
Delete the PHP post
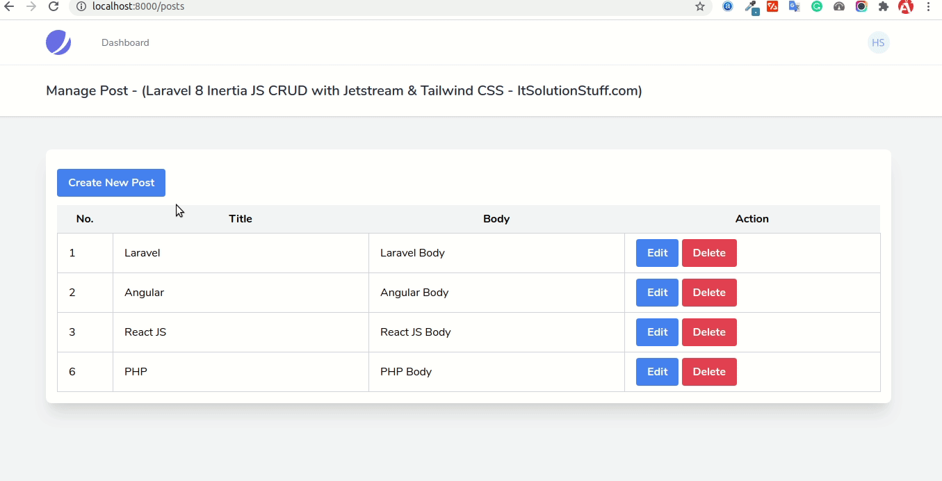point(709,372)
